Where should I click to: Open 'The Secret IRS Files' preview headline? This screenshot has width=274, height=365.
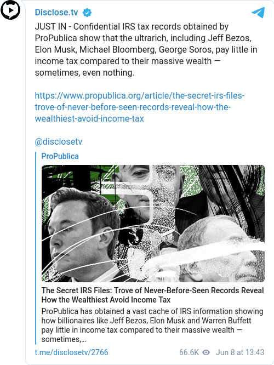point(152,295)
